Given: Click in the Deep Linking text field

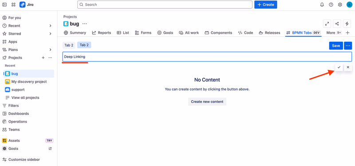Looking at the screenshot, I should tap(207, 57).
